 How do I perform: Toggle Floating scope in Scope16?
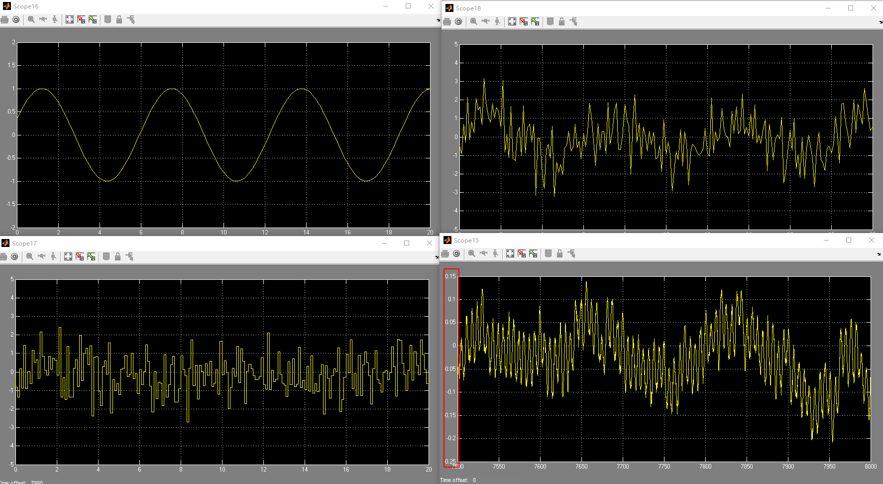click(x=108, y=19)
